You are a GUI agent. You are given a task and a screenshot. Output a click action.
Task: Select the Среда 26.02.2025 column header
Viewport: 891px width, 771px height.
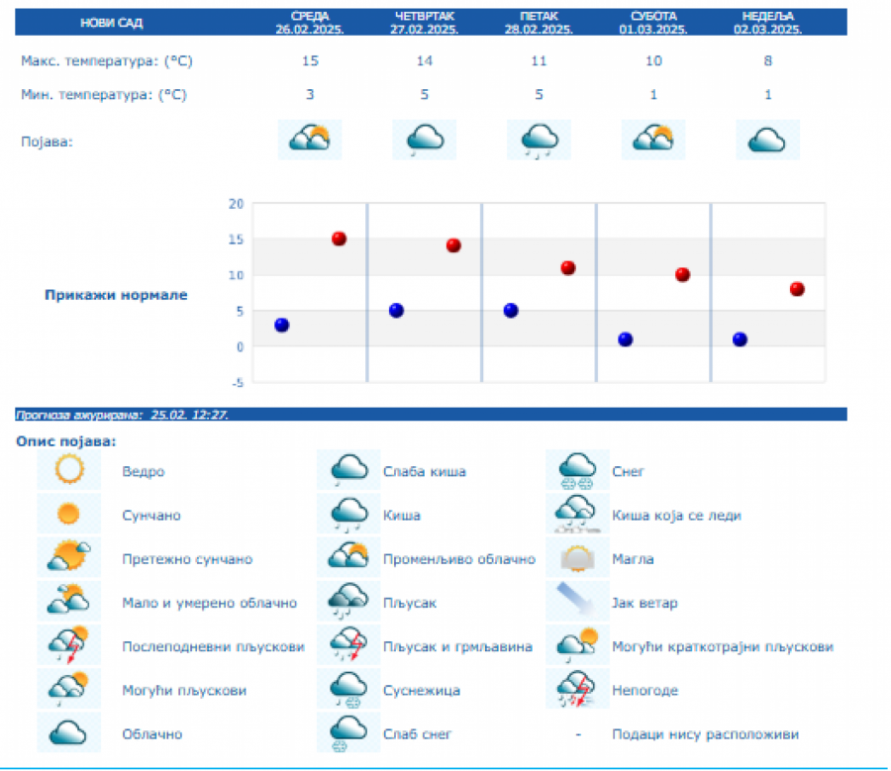(x=310, y=23)
